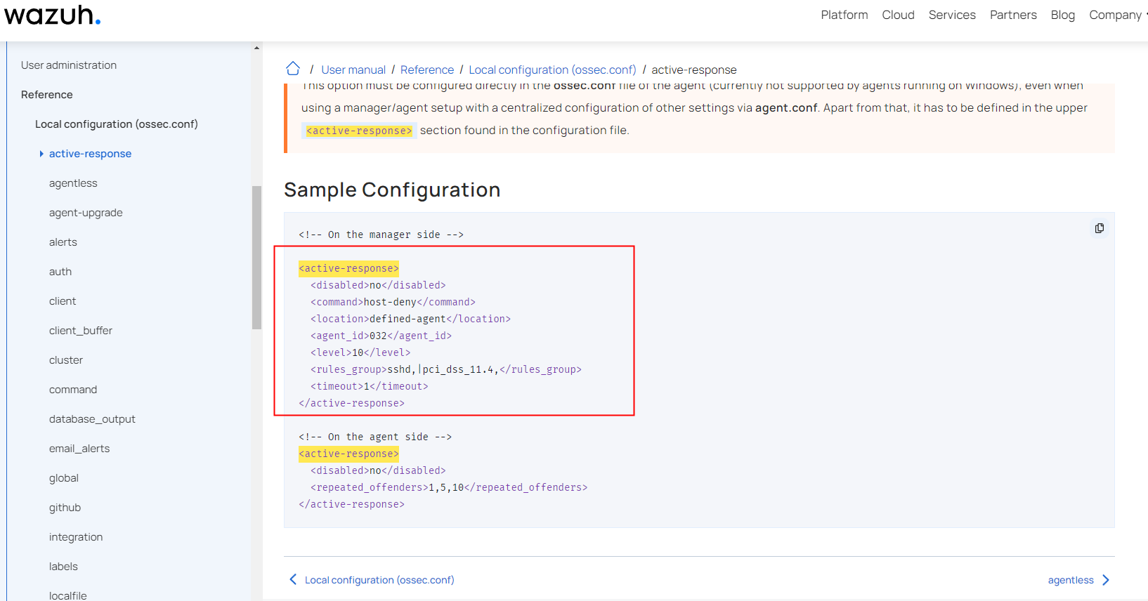Open Reference in sidebar

pyautogui.click(x=47, y=95)
